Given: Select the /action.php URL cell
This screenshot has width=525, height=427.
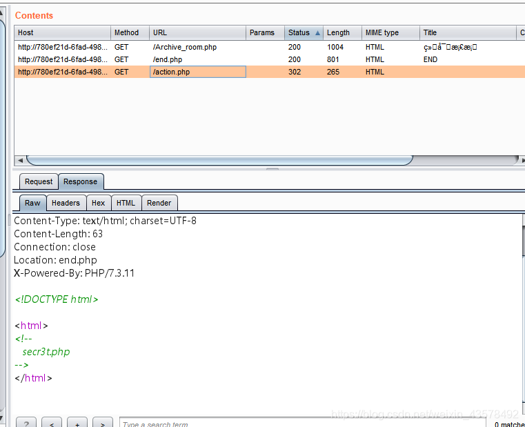Looking at the screenshot, I should pyautogui.click(x=198, y=72).
